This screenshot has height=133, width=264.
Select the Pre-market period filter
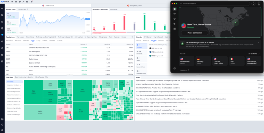pyautogui.click(x=10, y=41)
